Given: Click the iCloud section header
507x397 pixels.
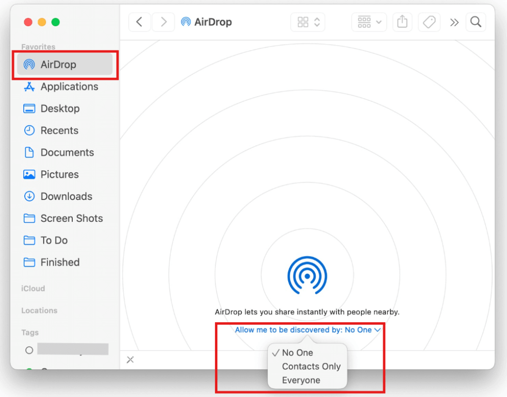Looking at the screenshot, I should point(33,289).
